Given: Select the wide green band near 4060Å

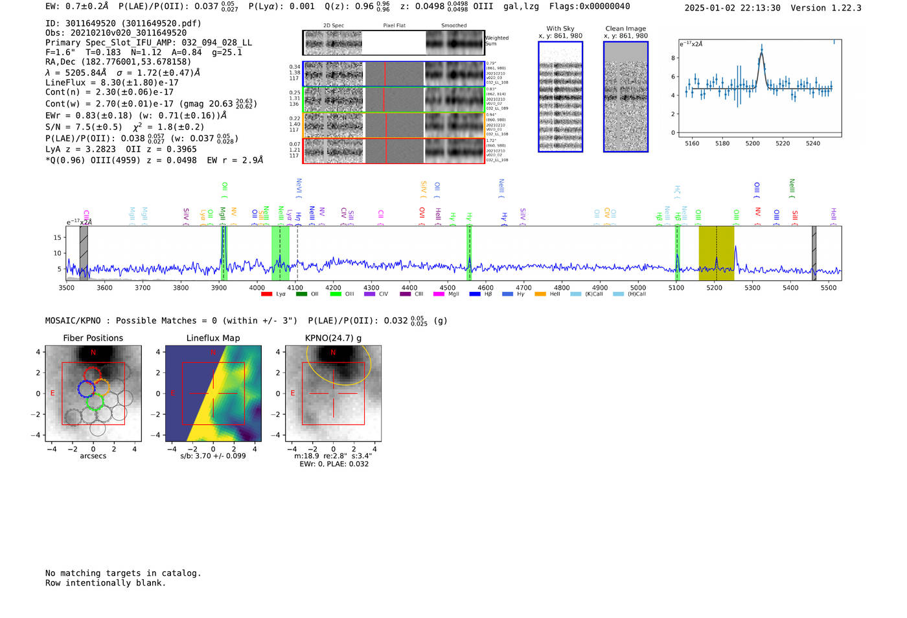Looking at the screenshot, I should coord(281,253).
